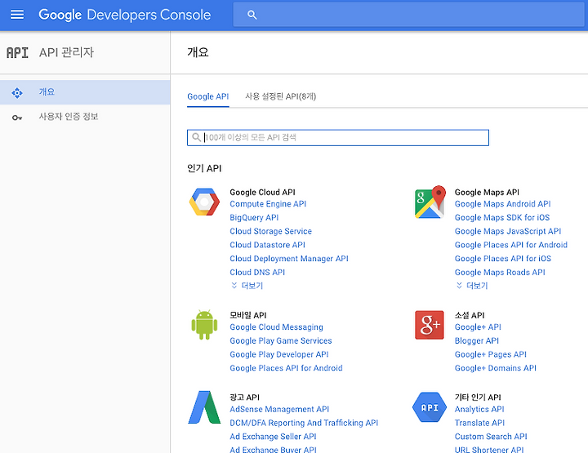The width and height of the screenshot is (588, 453).
Task: Click the API Manager logo icon
Action: pos(17,53)
